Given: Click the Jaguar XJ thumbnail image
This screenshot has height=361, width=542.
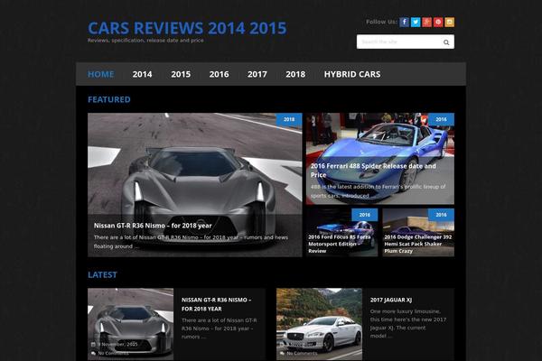Looking at the screenshot, I should pos(319,324).
